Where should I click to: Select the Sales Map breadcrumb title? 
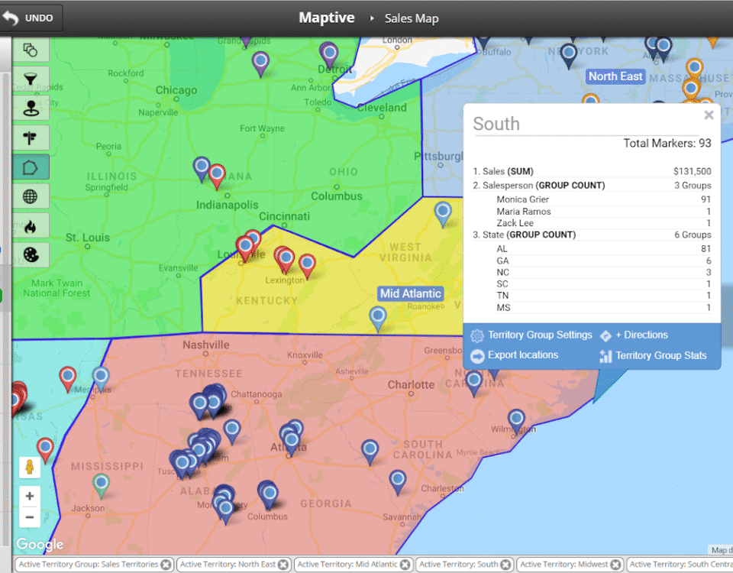point(412,18)
